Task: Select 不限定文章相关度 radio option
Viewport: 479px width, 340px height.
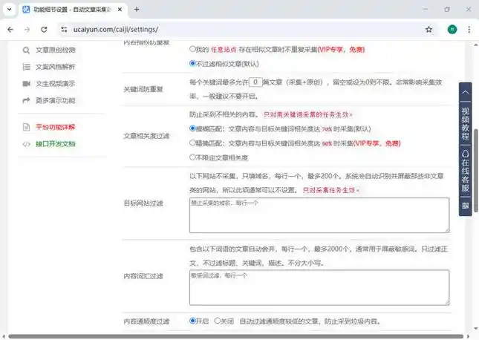Action: pos(192,157)
